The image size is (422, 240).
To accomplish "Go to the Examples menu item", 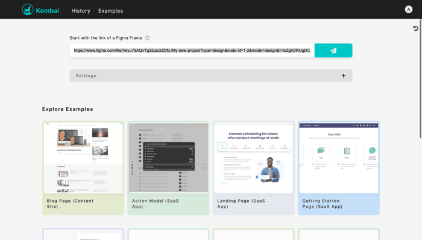I will pyautogui.click(x=110, y=11).
